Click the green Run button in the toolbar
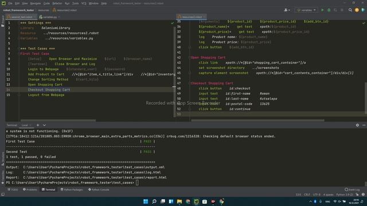The width and height of the screenshot is (367, 206). [322, 10]
